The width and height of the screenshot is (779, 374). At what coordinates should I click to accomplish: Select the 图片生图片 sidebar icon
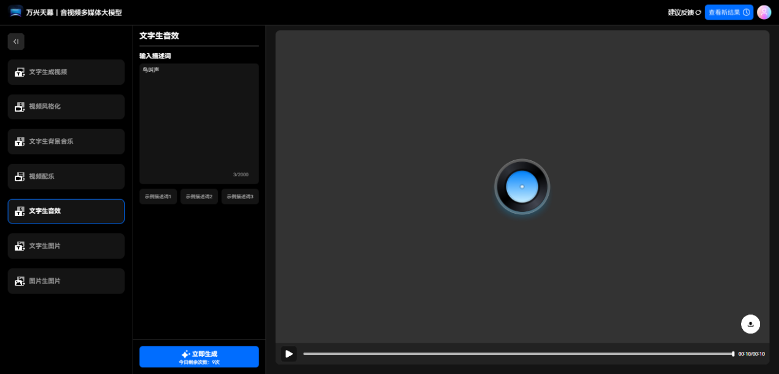pos(20,281)
